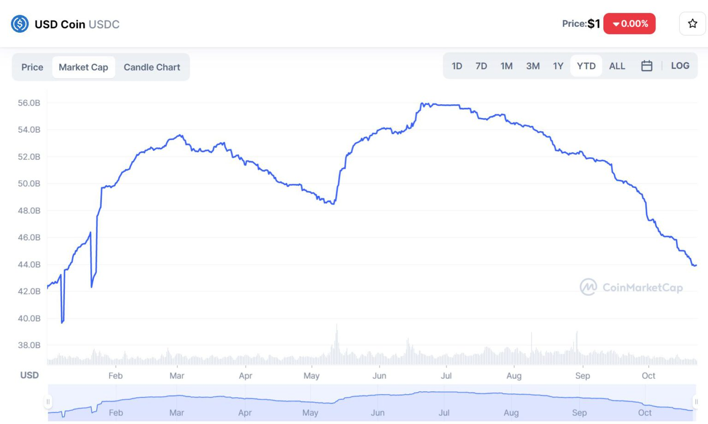Toggle LOG scale on the chart
Viewport: 708px width, 424px height.
680,66
